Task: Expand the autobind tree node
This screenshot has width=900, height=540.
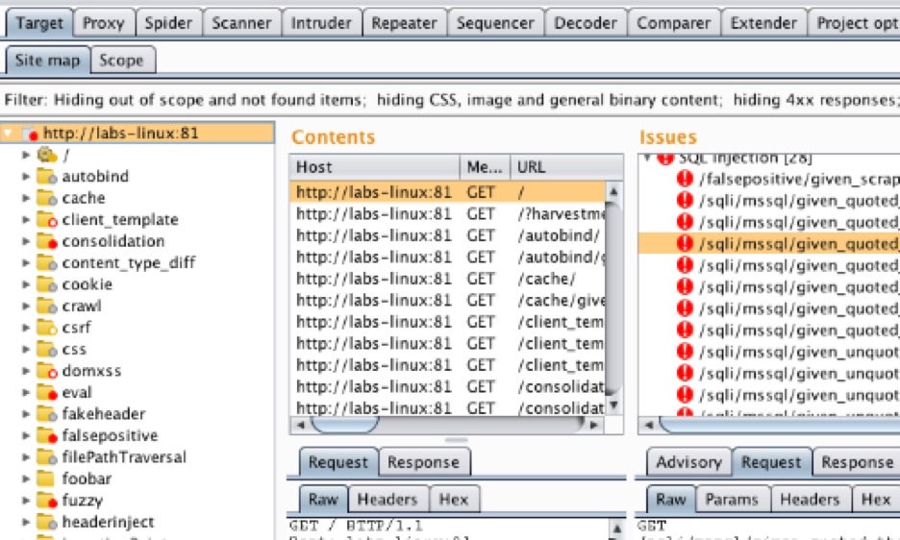Action: 26,177
